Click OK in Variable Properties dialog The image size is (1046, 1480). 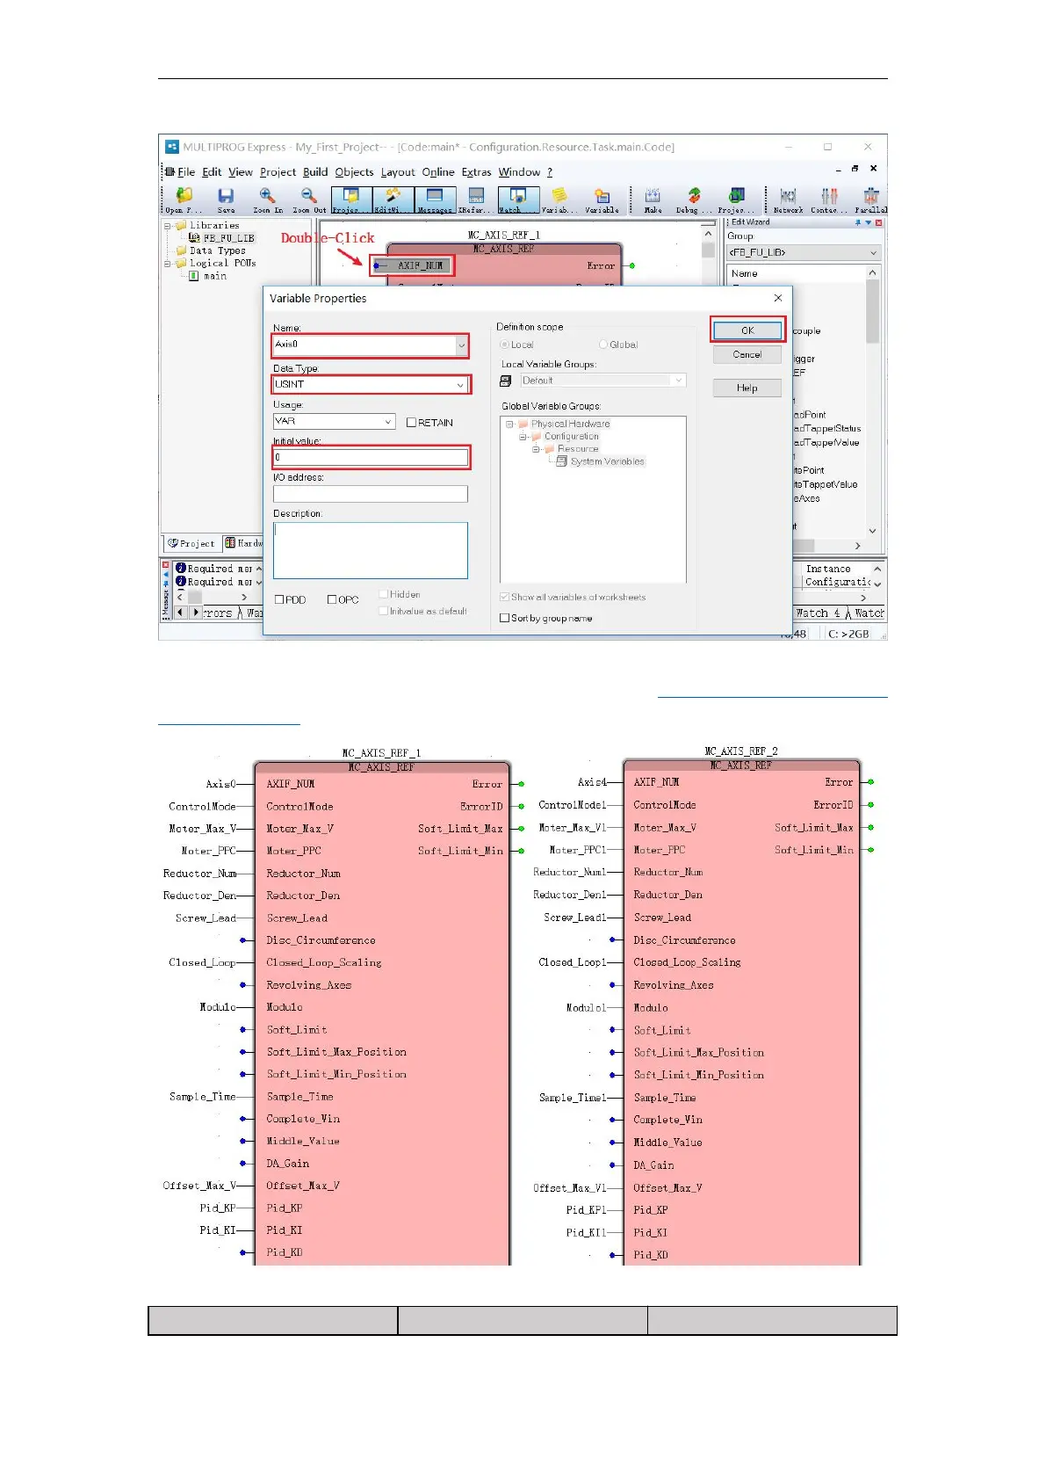(747, 330)
